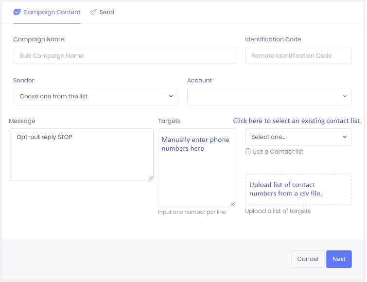Click the Message box resize handle

(151, 178)
